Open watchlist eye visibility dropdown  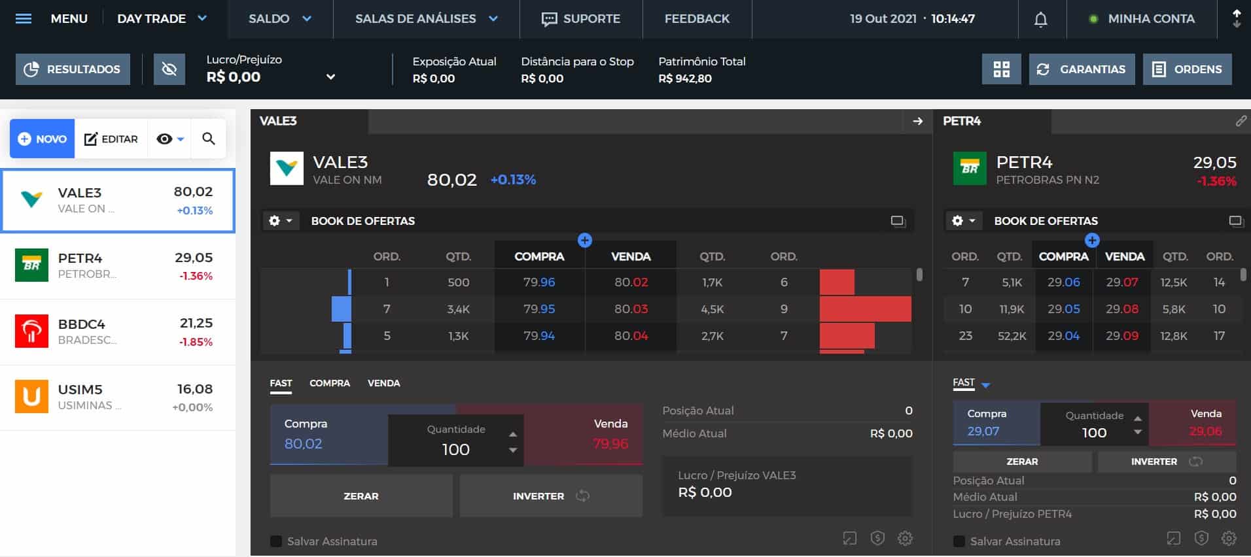tap(169, 139)
